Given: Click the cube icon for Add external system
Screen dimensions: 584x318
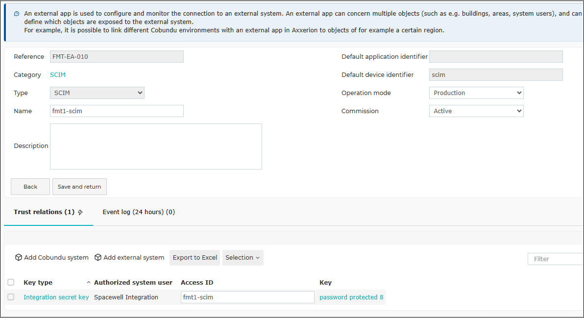Looking at the screenshot, I should point(98,257).
